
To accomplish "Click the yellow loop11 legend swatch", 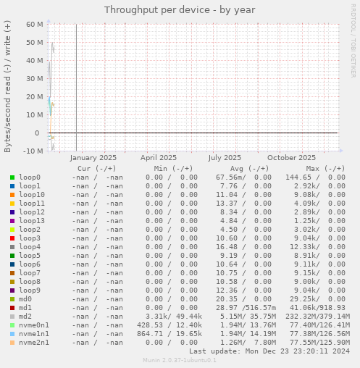I will (12, 204).
